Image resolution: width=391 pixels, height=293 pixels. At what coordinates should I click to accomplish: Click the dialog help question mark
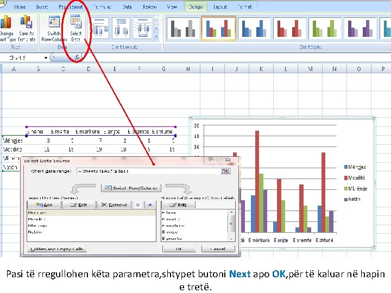tap(211, 159)
